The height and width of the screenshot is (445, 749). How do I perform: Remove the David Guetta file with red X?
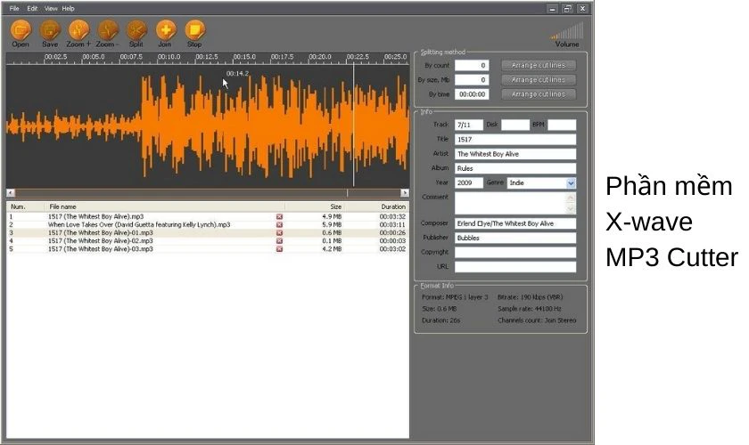279,224
